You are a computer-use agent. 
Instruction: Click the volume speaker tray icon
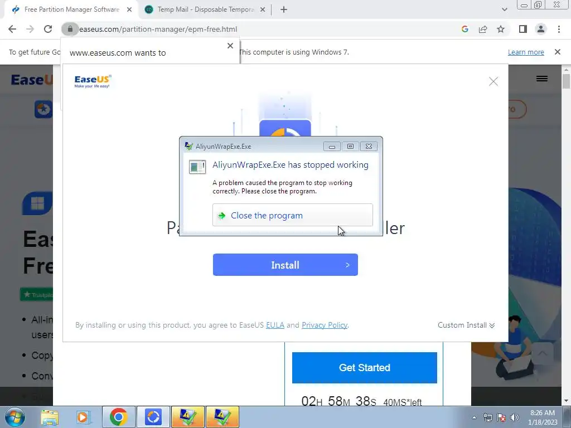click(515, 417)
